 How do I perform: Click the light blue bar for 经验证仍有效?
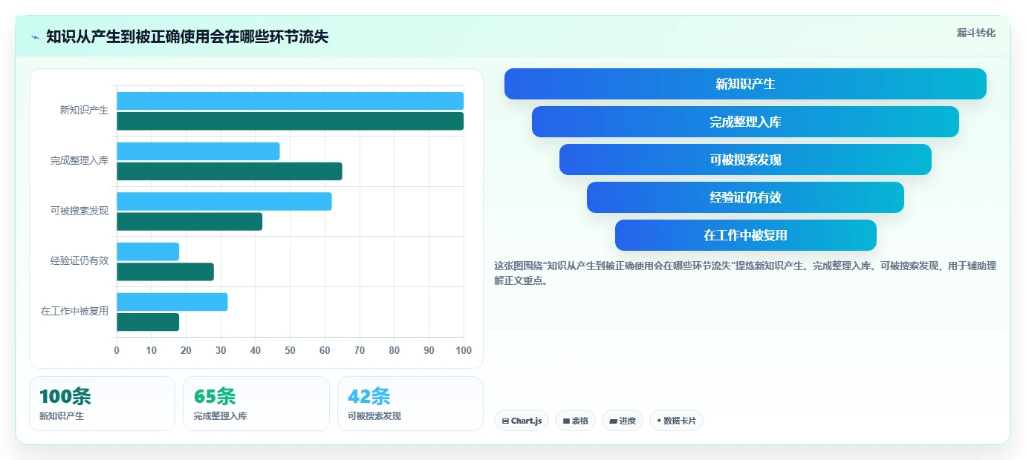point(148,252)
